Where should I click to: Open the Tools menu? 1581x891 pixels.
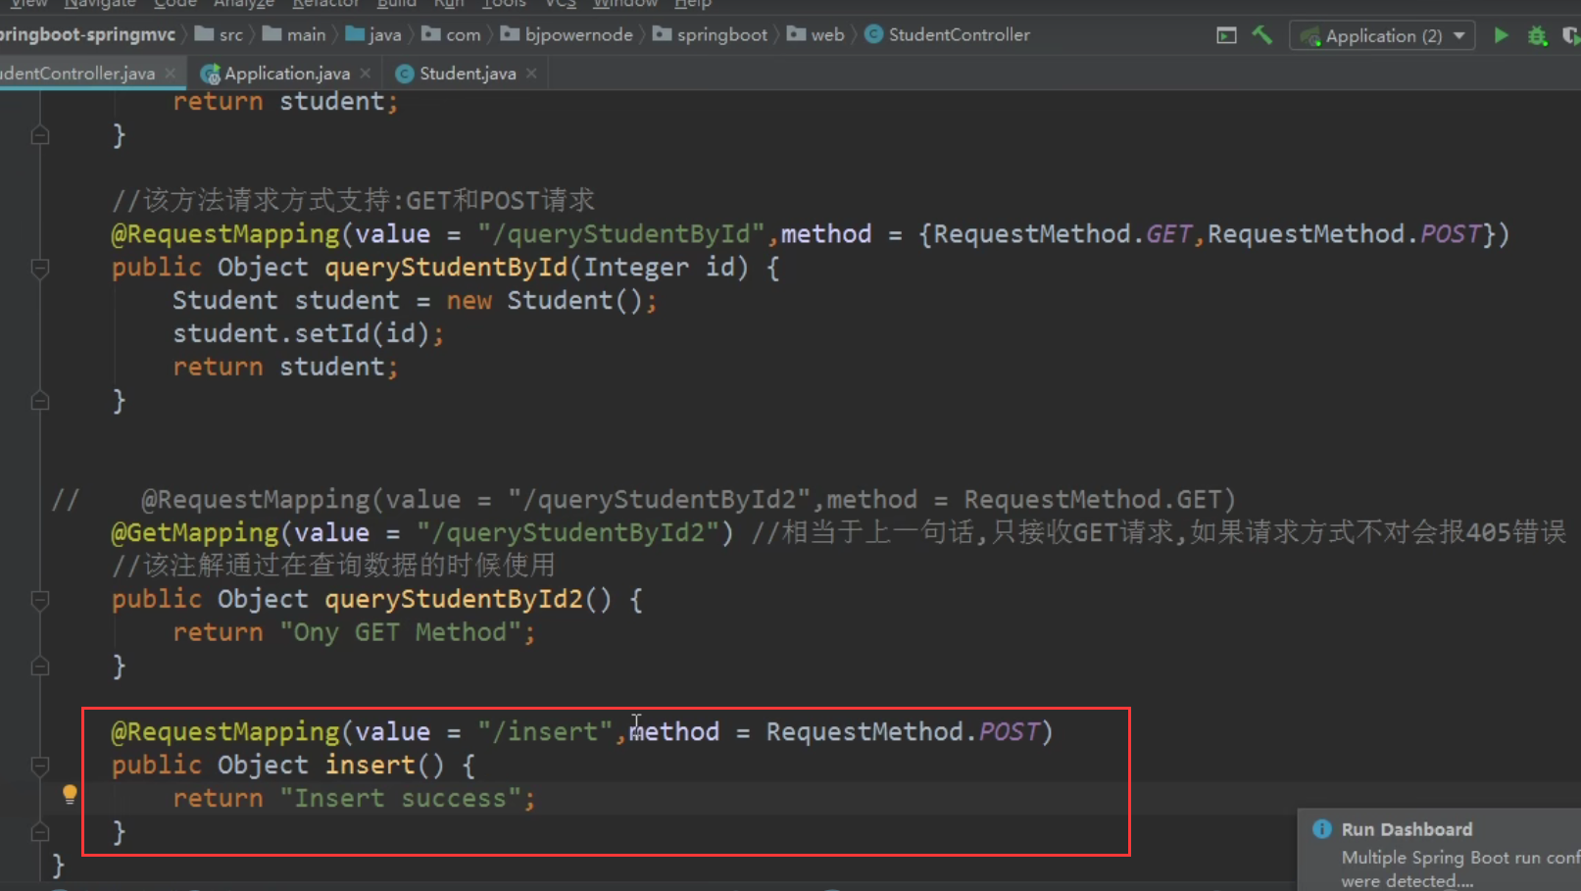pyautogui.click(x=504, y=4)
